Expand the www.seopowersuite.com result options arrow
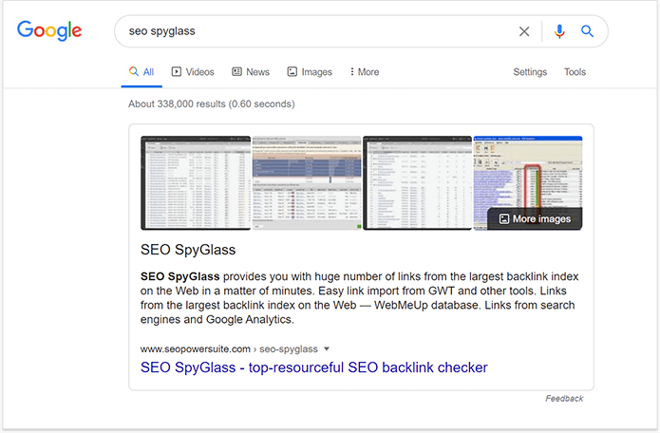 [x=327, y=348]
